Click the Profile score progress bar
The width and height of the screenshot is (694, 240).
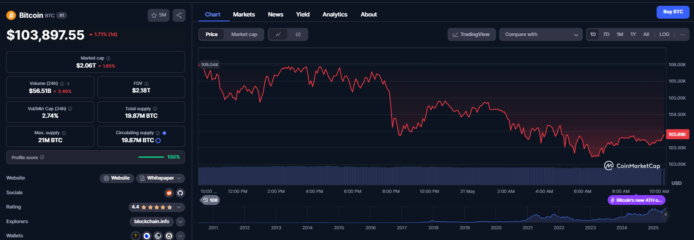(151, 157)
